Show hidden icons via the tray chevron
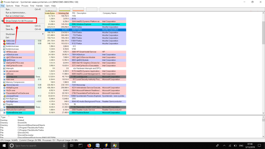Viewport: 265px width, 149px height. point(224,146)
